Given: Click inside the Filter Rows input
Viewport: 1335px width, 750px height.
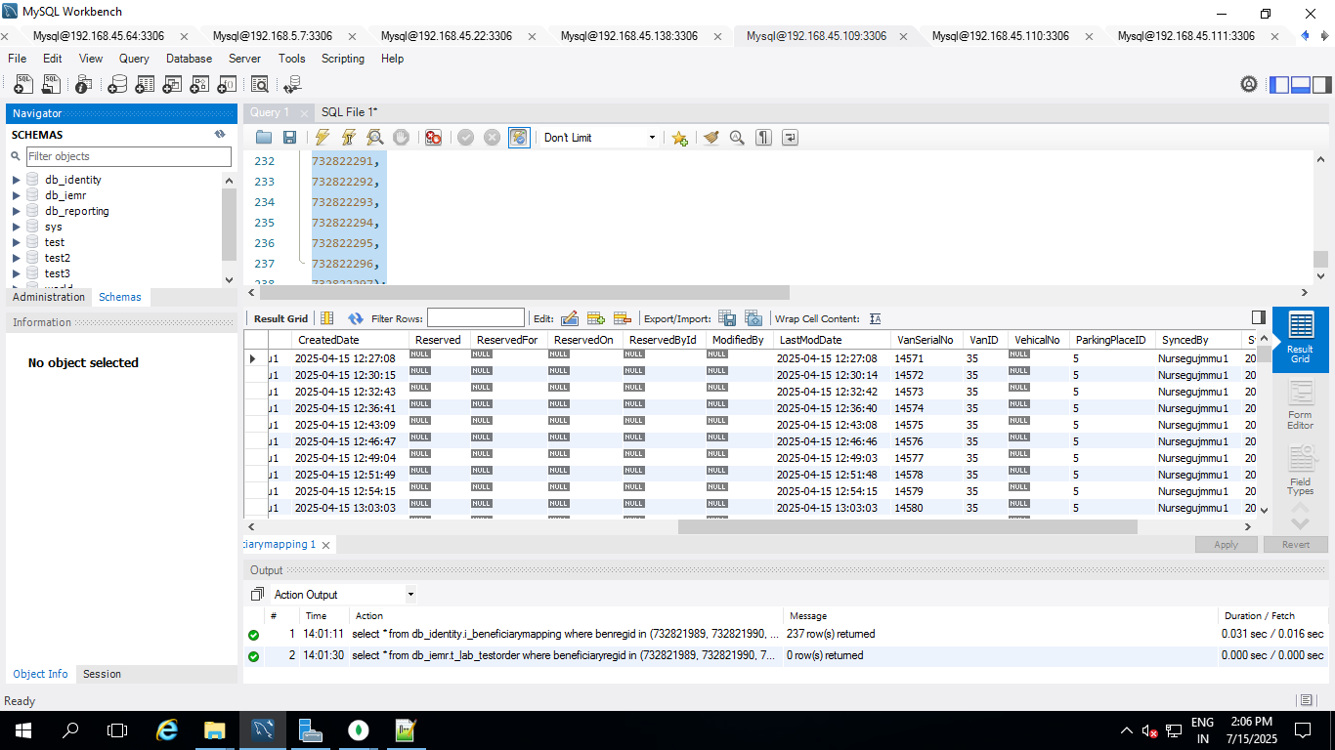Looking at the screenshot, I should [476, 318].
